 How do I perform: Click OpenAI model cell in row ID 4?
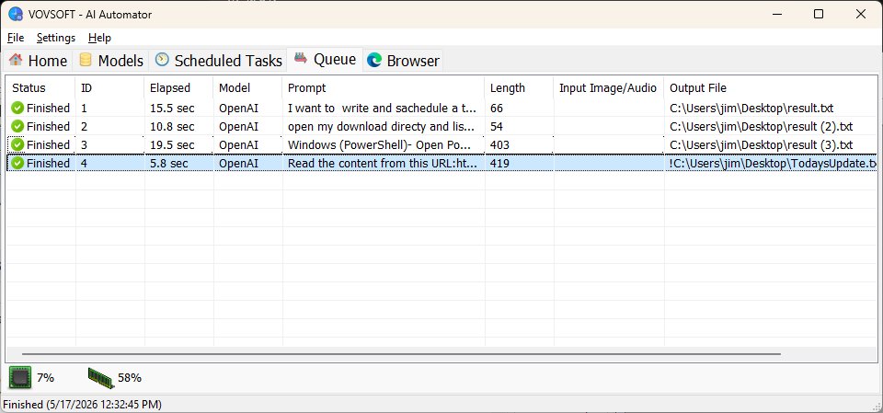point(238,163)
